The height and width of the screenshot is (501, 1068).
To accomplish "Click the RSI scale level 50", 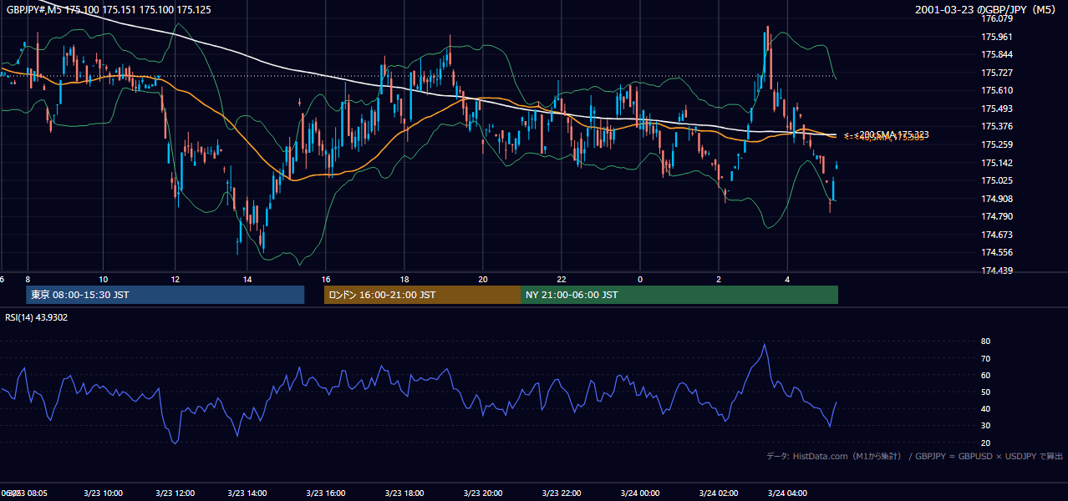I will coord(986,392).
